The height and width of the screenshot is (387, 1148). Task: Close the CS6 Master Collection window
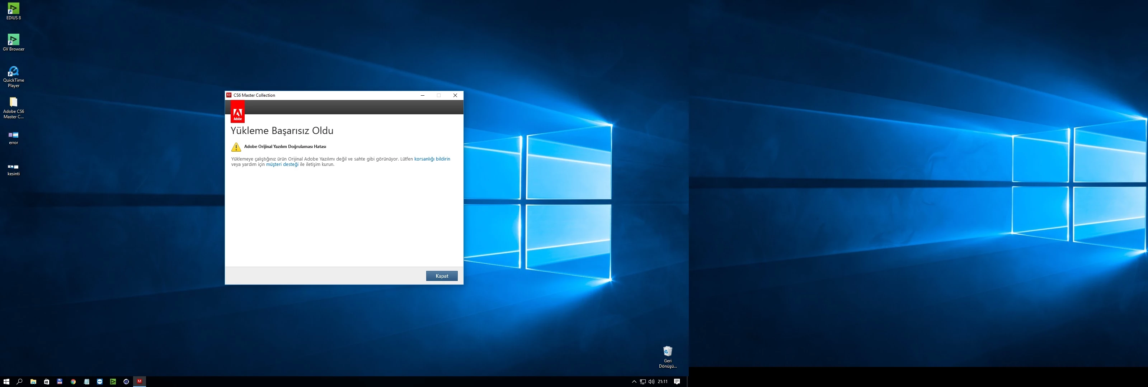[x=455, y=95]
